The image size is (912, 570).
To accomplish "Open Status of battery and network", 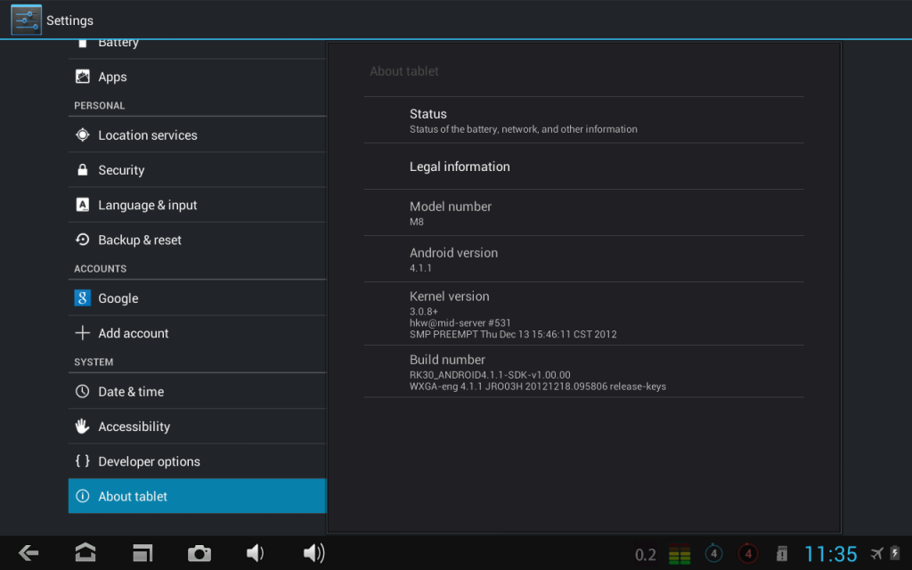I will 583,120.
